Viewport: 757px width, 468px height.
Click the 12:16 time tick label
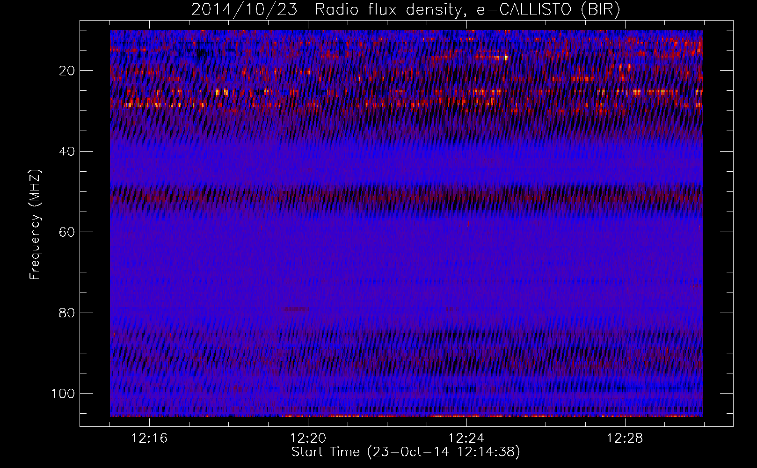click(x=149, y=439)
